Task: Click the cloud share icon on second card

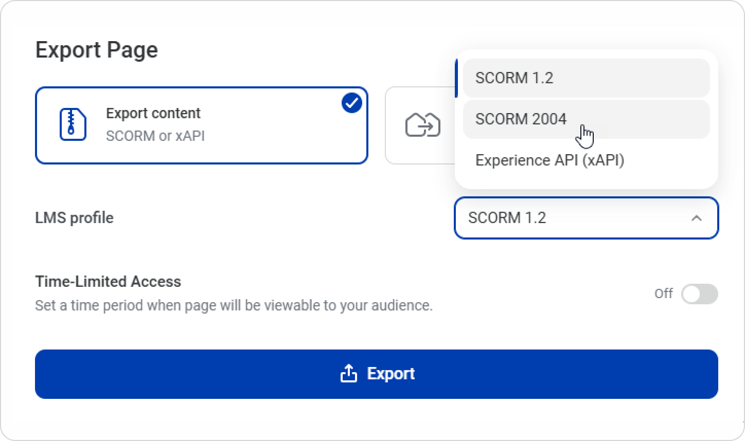Action: coord(423,125)
